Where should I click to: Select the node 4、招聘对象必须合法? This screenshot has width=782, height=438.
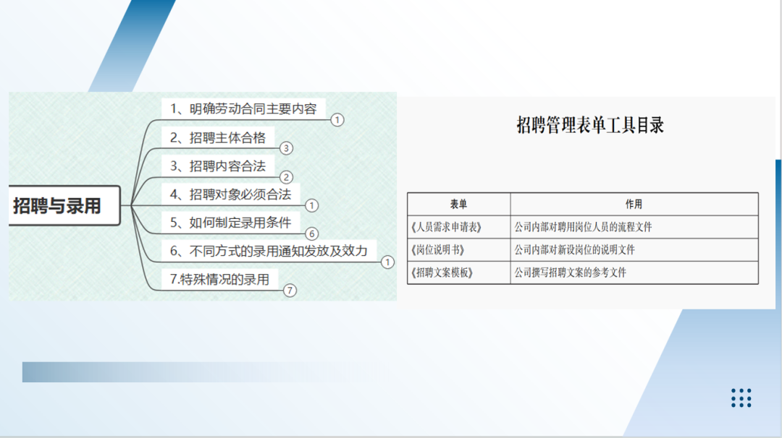pos(231,194)
